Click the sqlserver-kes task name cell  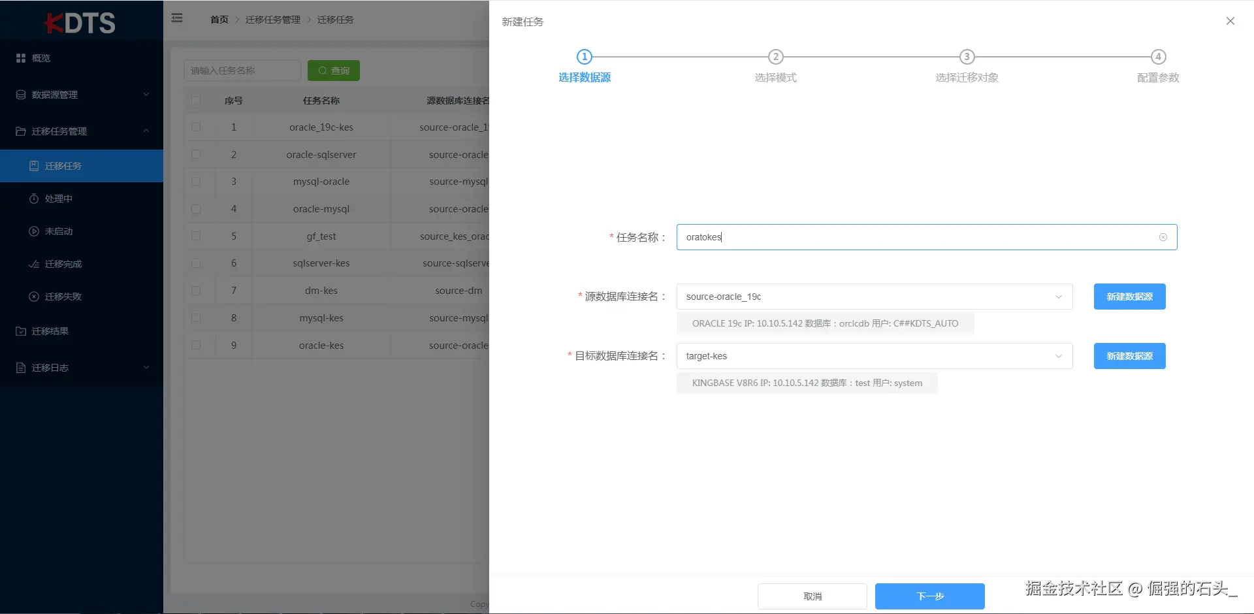[x=321, y=263]
